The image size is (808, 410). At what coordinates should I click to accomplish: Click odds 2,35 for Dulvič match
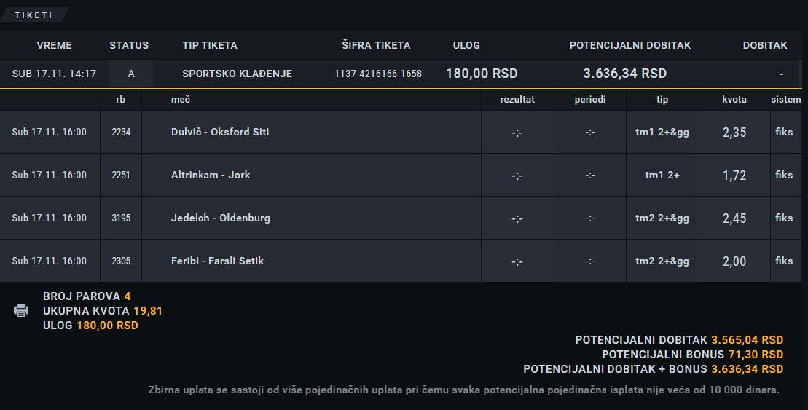coord(734,133)
